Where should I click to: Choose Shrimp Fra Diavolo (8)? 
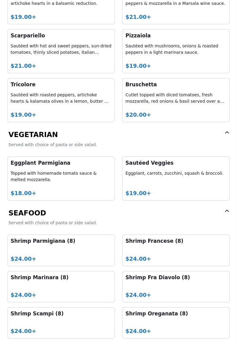(176, 287)
